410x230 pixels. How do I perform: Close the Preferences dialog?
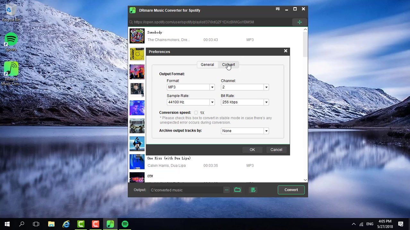pyautogui.click(x=286, y=51)
